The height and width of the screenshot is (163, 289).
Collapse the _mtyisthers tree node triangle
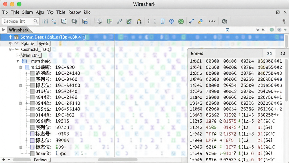pos(18,61)
